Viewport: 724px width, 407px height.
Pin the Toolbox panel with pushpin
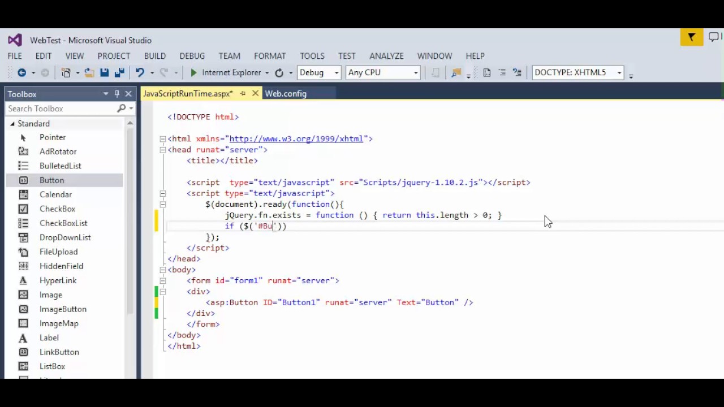tap(117, 94)
